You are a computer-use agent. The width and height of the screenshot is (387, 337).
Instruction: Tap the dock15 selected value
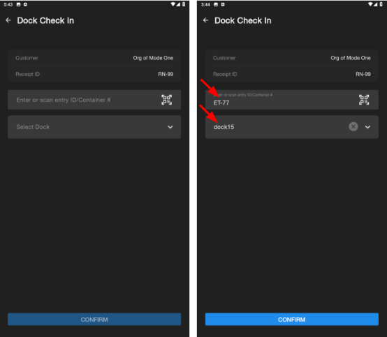point(224,127)
